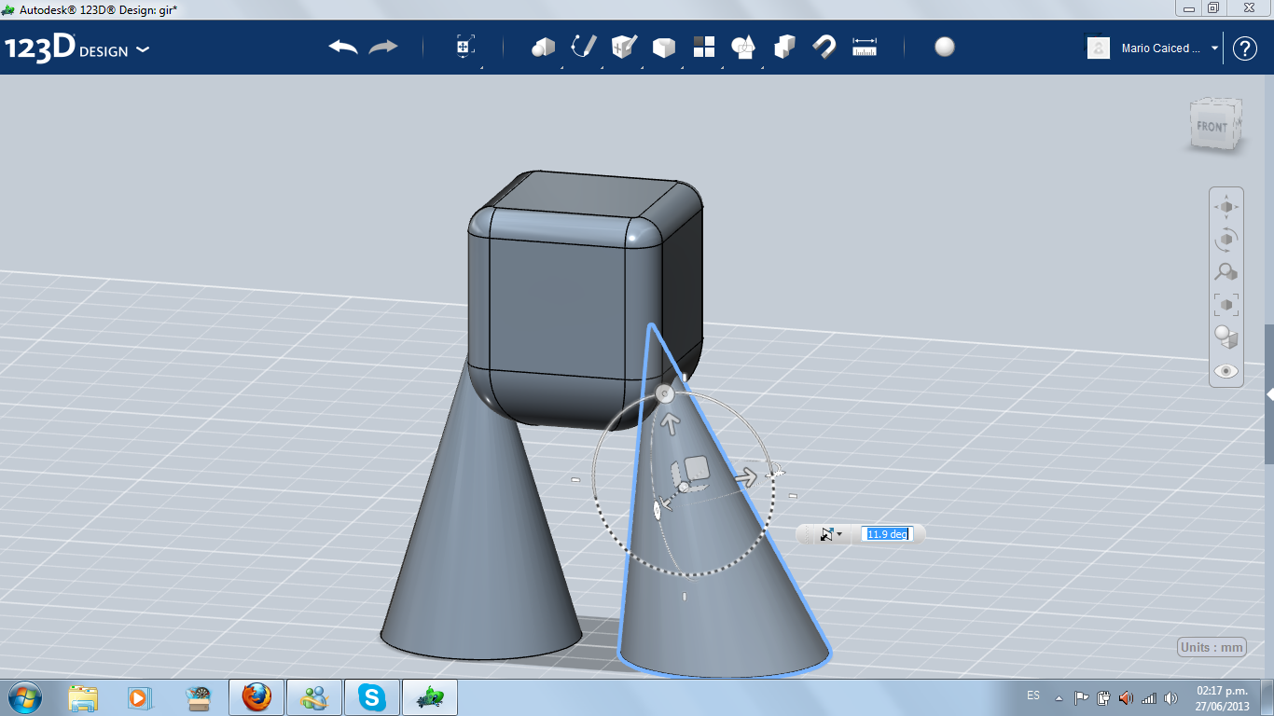Viewport: 1274px width, 716px height.
Task: Select the Pan tool in the navigation bar
Action: pos(1226,206)
